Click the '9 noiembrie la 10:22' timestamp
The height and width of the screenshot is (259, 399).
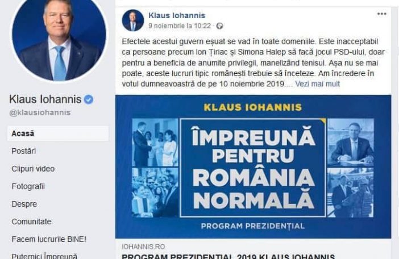[x=180, y=26]
